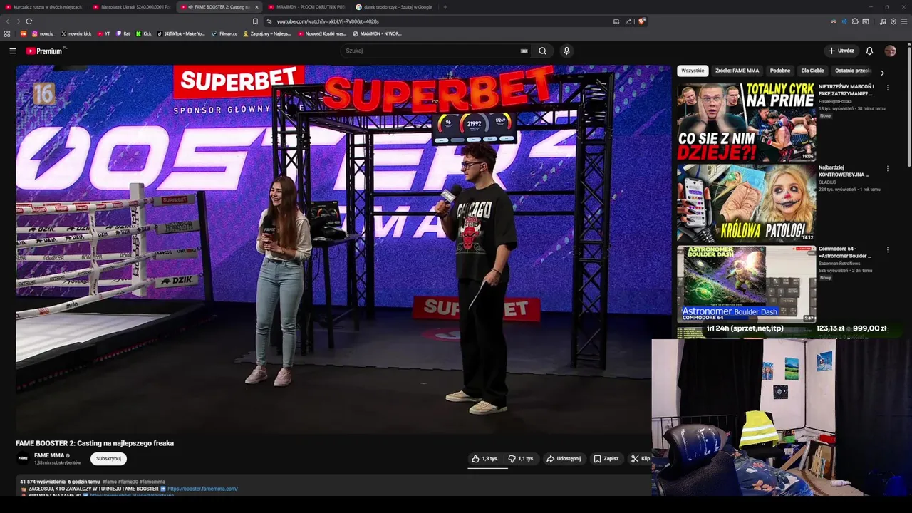This screenshot has height=513, width=912.
Task: Open the TikTok Make Your Day bookmark
Action: coord(181,33)
